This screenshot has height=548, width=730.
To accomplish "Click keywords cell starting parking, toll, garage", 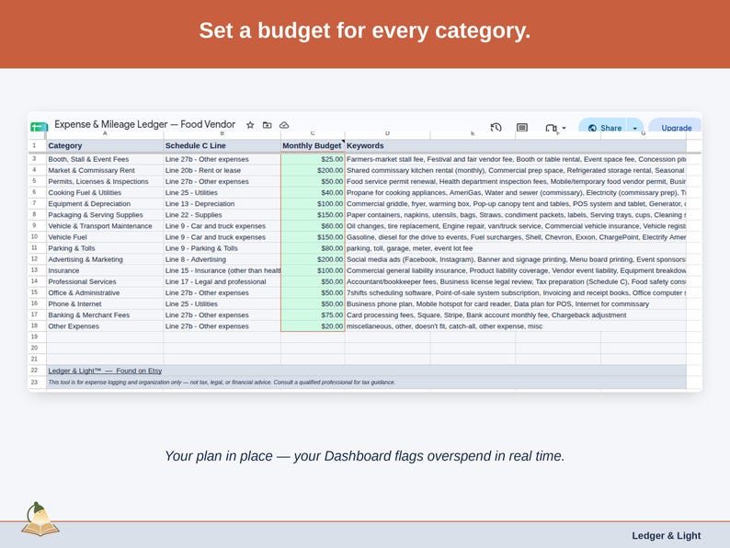I will [516, 248].
